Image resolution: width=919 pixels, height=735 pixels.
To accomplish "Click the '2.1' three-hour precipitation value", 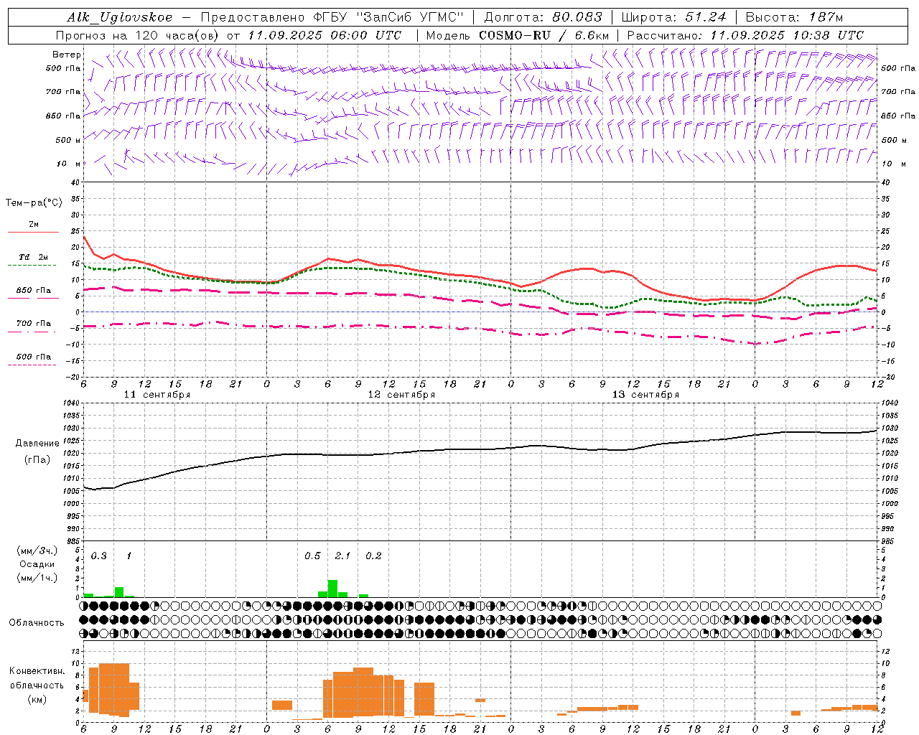I will coord(342,556).
